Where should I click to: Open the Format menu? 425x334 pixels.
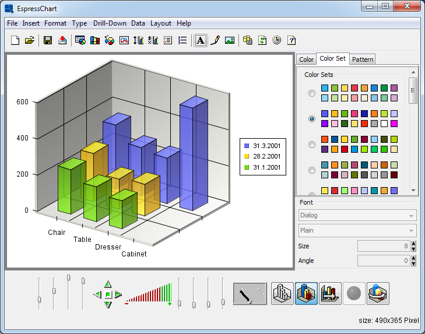pyautogui.click(x=55, y=23)
